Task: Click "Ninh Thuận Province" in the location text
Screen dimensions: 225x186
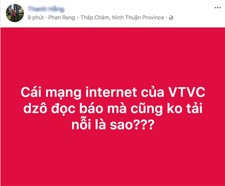Action: (x=138, y=17)
